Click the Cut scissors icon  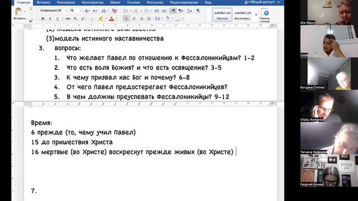tap(31, 9)
